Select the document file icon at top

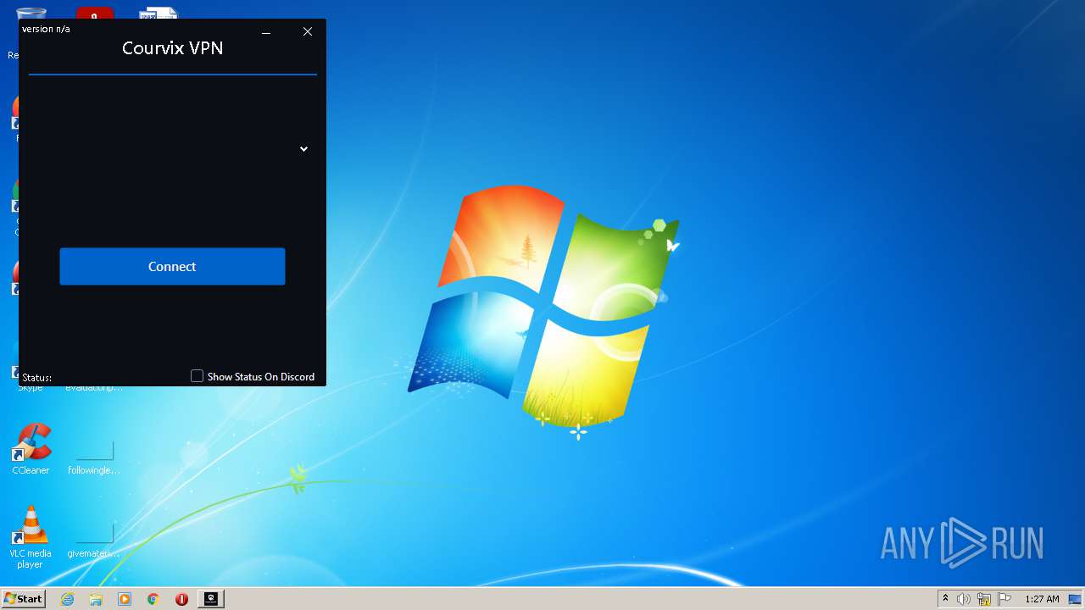pos(159,13)
